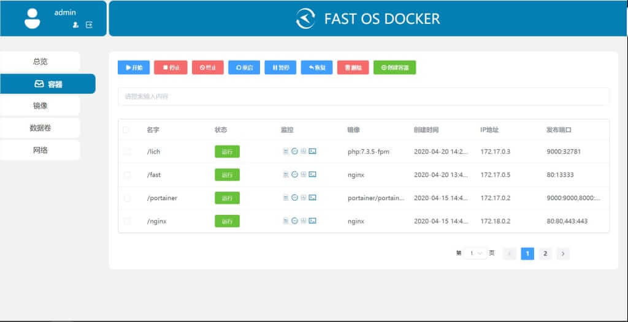Click the circular monitor icon for /fast
This screenshot has width=628, height=322.
point(294,174)
